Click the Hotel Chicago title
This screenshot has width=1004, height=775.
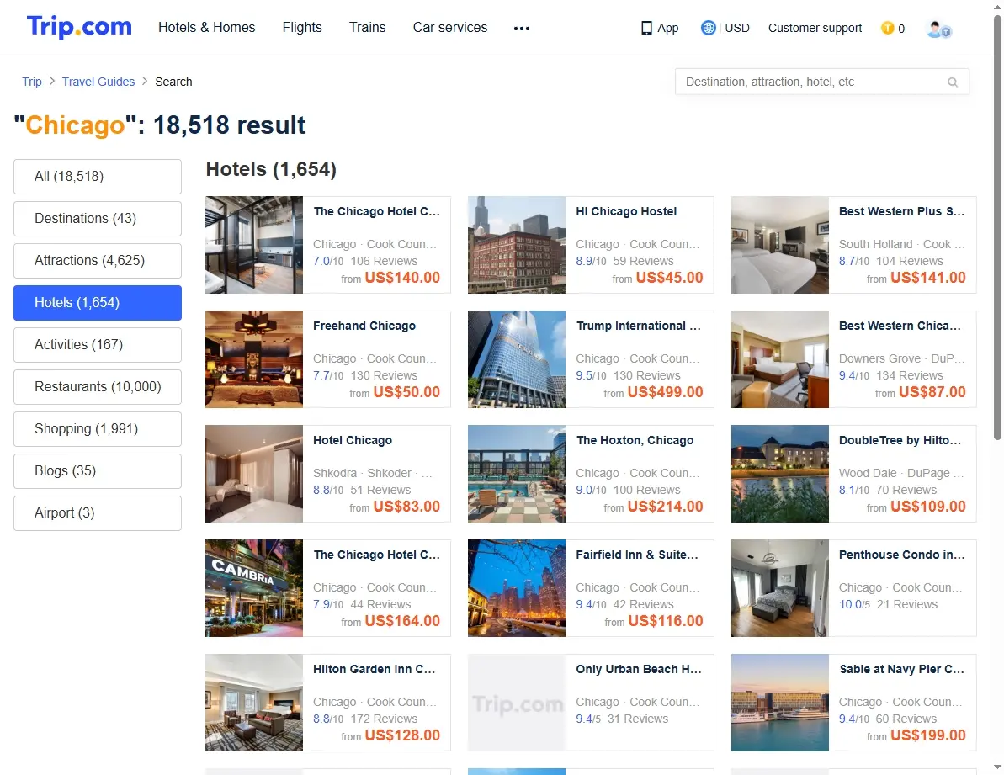pyautogui.click(x=353, y=440)
